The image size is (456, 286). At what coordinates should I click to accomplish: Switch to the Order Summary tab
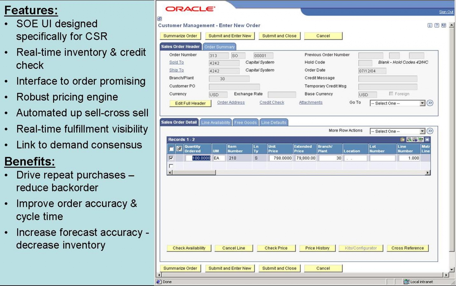(219, 47)
